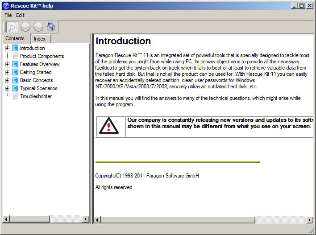Open the Troubleshooter topic
The height and width of the screenshot is (235, 316).
(36, 96)
